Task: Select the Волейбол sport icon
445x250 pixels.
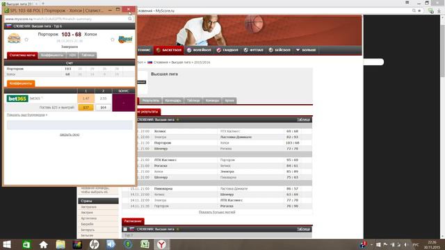Action: click(x=199, y=50)
